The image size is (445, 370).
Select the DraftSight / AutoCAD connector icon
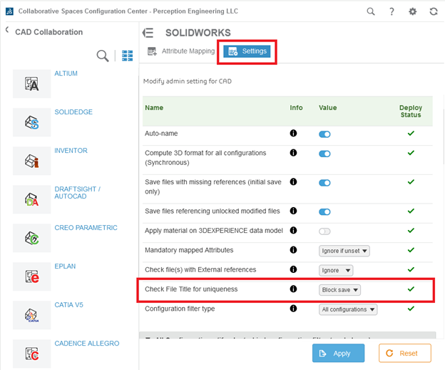32,199
